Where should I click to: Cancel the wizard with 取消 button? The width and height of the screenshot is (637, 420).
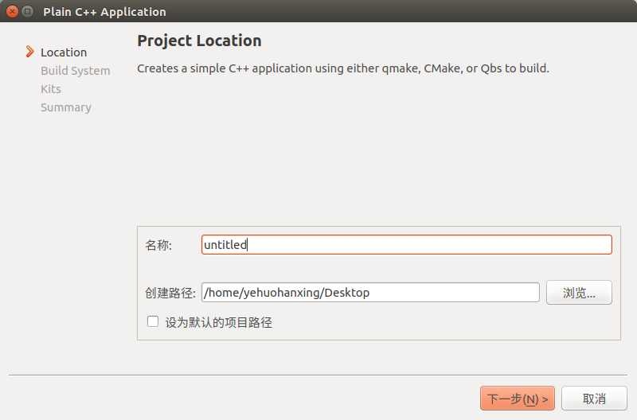tap(594, 399)
